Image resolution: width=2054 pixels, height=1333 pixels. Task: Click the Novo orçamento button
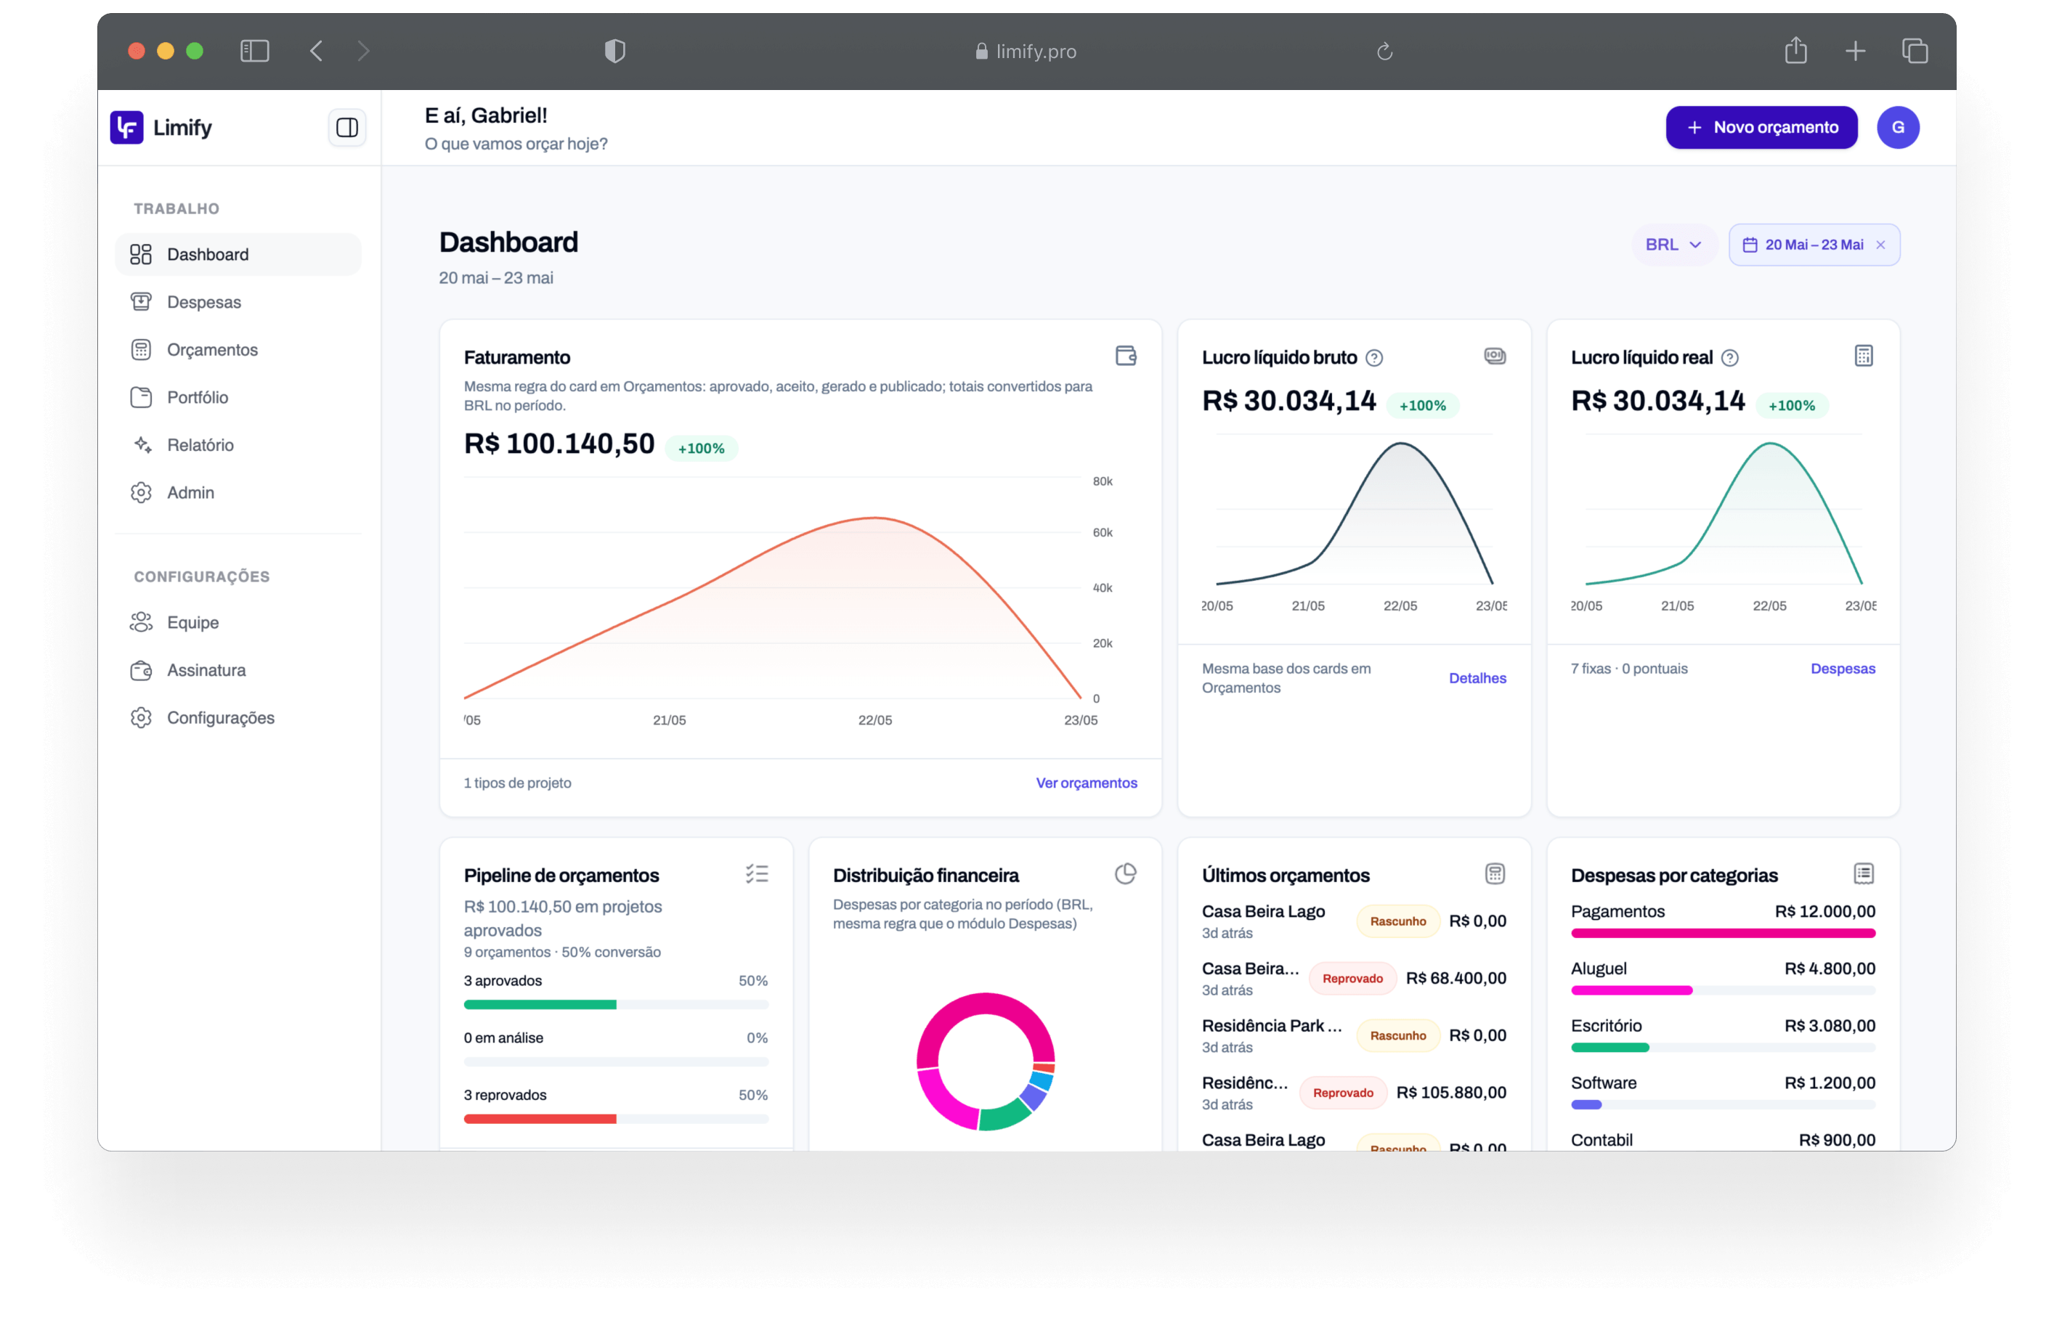click(1761, 128)
